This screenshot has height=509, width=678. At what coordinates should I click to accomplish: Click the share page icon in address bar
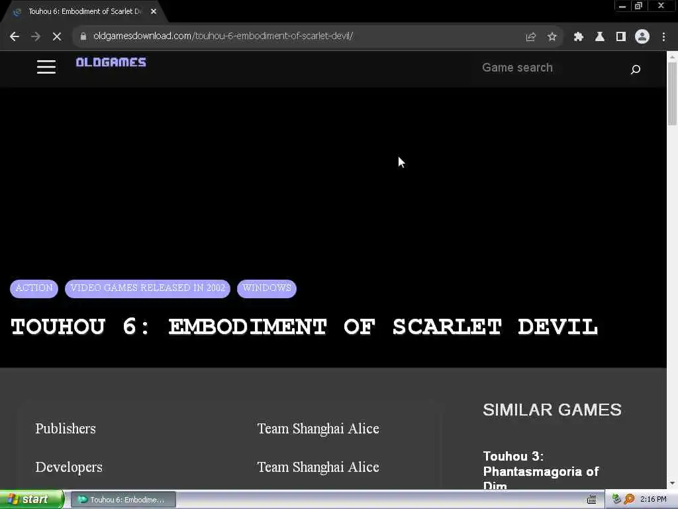click(x=531, y=37)
